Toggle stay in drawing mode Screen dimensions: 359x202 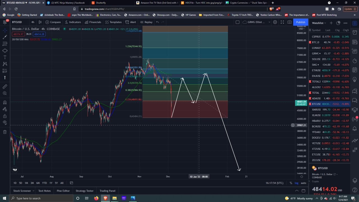(x=5, y=109)
